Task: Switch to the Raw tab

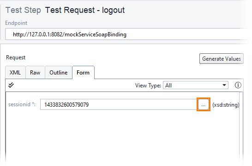Action: coord(35,73)
